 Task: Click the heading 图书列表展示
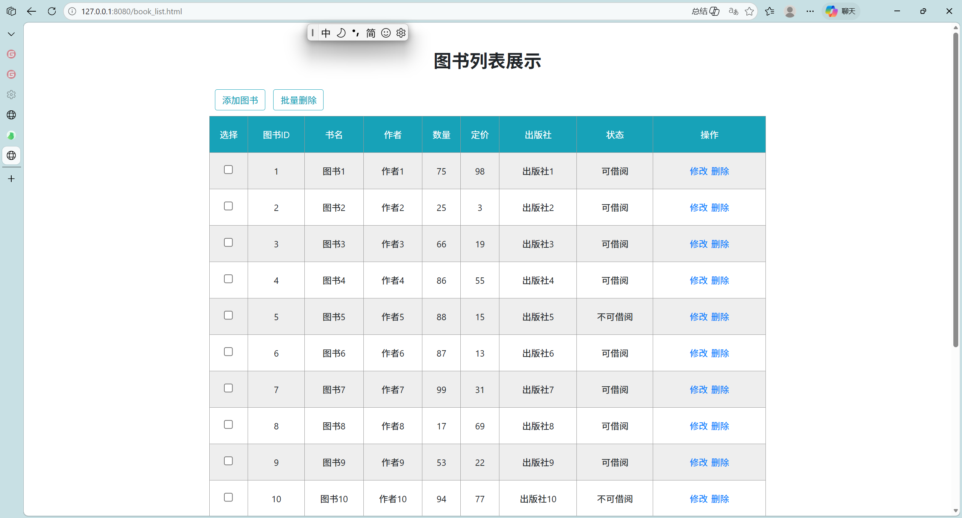(487, 61)
